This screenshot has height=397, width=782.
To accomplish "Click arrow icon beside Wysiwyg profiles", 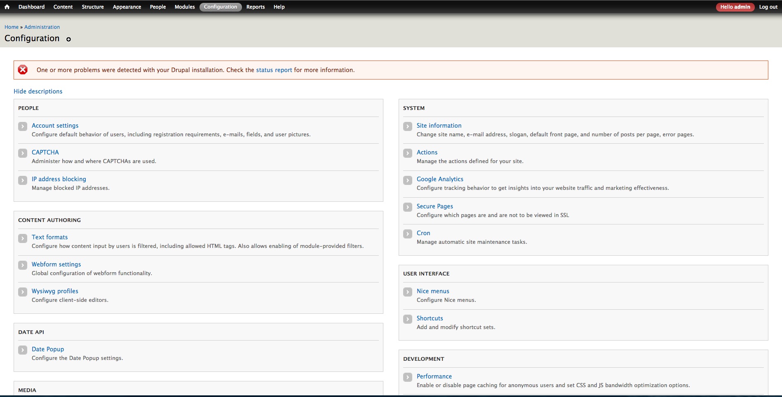I will [x=23, y=292].
